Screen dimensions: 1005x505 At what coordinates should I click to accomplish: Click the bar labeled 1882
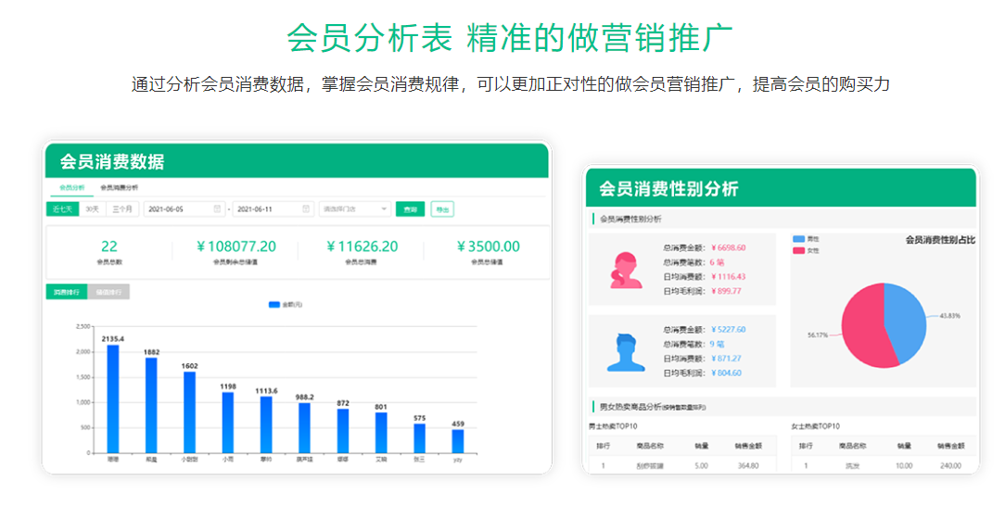(x=151, y=405)
